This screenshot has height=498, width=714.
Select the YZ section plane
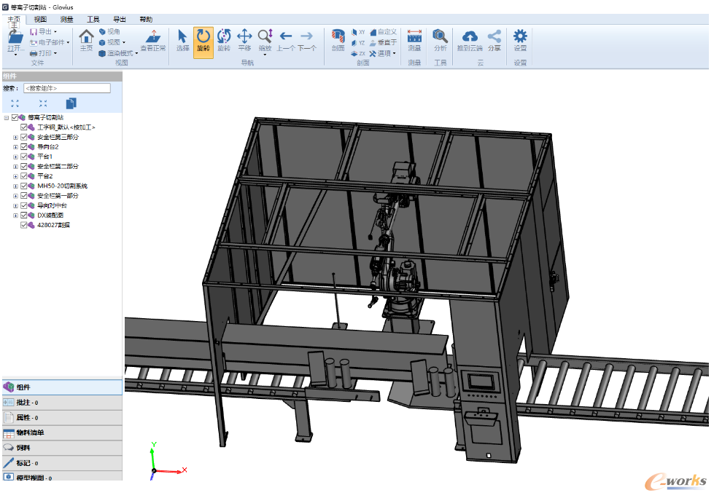(x=358, y=43)
